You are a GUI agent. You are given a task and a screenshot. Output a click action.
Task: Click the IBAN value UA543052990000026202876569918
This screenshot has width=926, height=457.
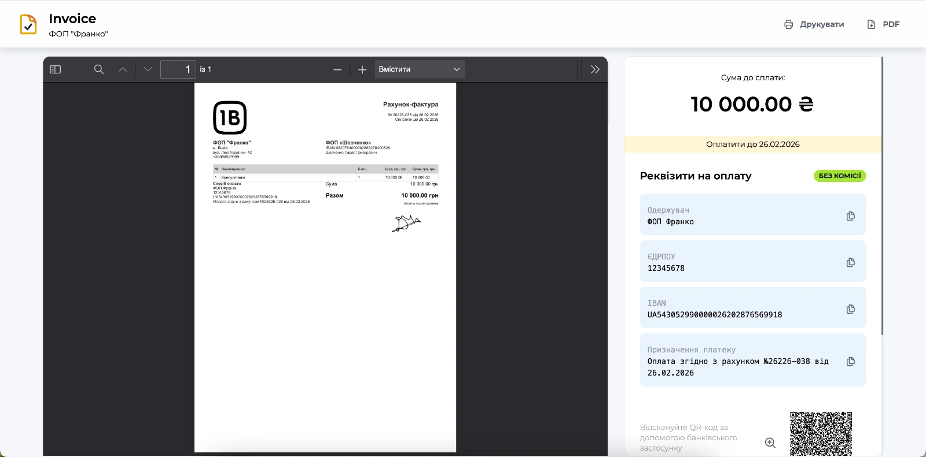[715, 315]
